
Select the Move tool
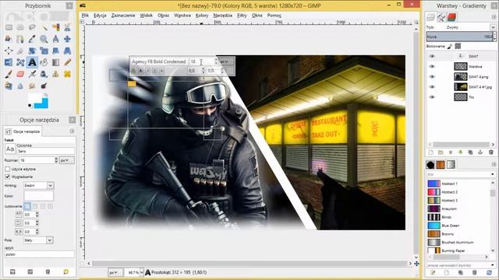click(x=67, y=40)
